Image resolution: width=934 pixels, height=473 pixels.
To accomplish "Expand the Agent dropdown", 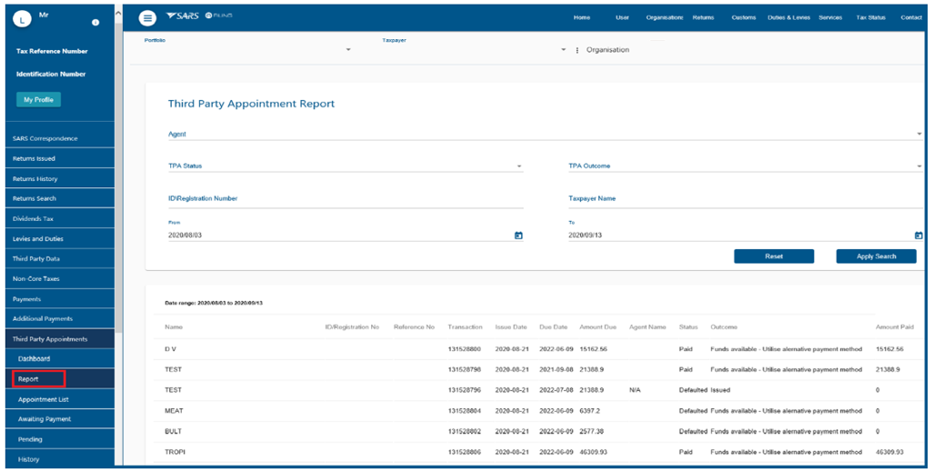I will tap(919, 134).
